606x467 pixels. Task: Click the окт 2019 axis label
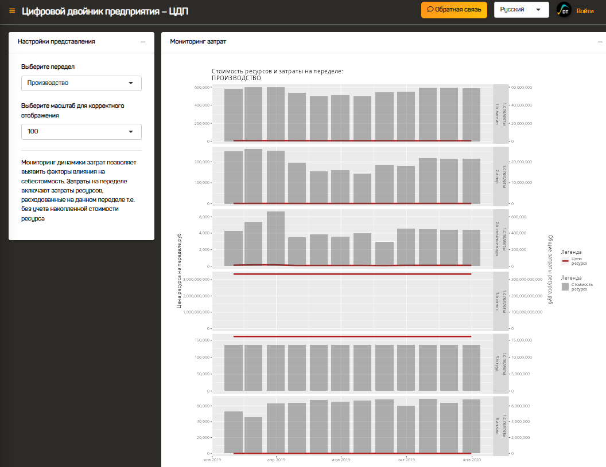click(x=406, y=460)
